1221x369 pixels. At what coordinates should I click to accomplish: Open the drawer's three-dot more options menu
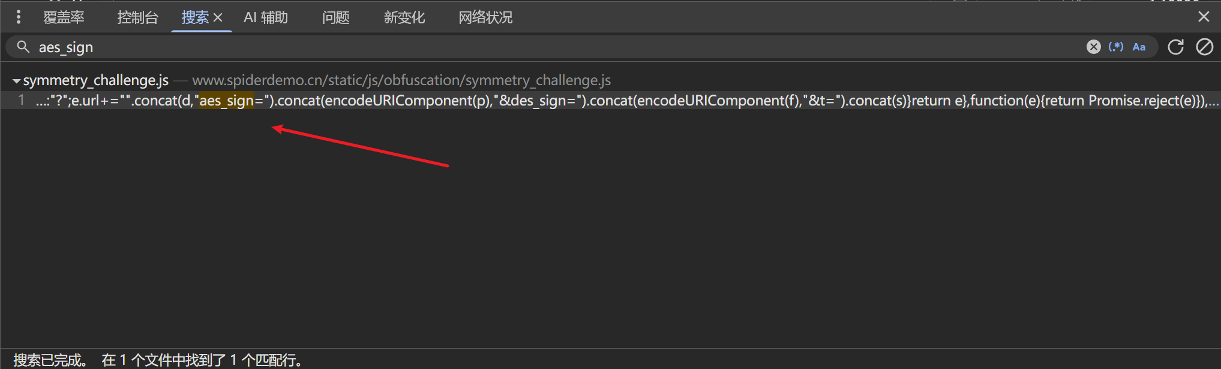tap(19, 17)
